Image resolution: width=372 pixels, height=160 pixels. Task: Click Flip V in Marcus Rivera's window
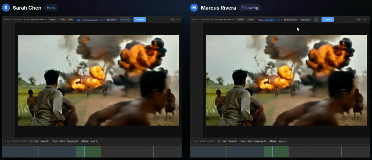pos(250,141)
